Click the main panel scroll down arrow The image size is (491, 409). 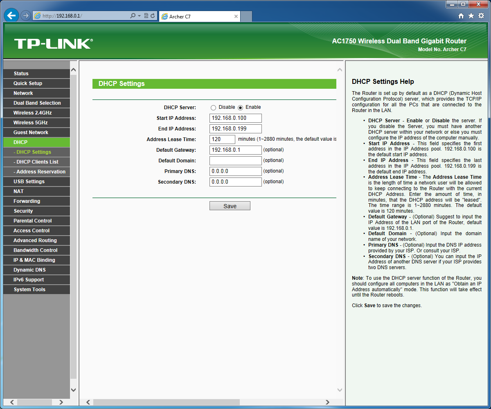340,390
